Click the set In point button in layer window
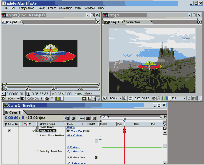Screen dimensions: 204x165 click(x=3, y=94)
